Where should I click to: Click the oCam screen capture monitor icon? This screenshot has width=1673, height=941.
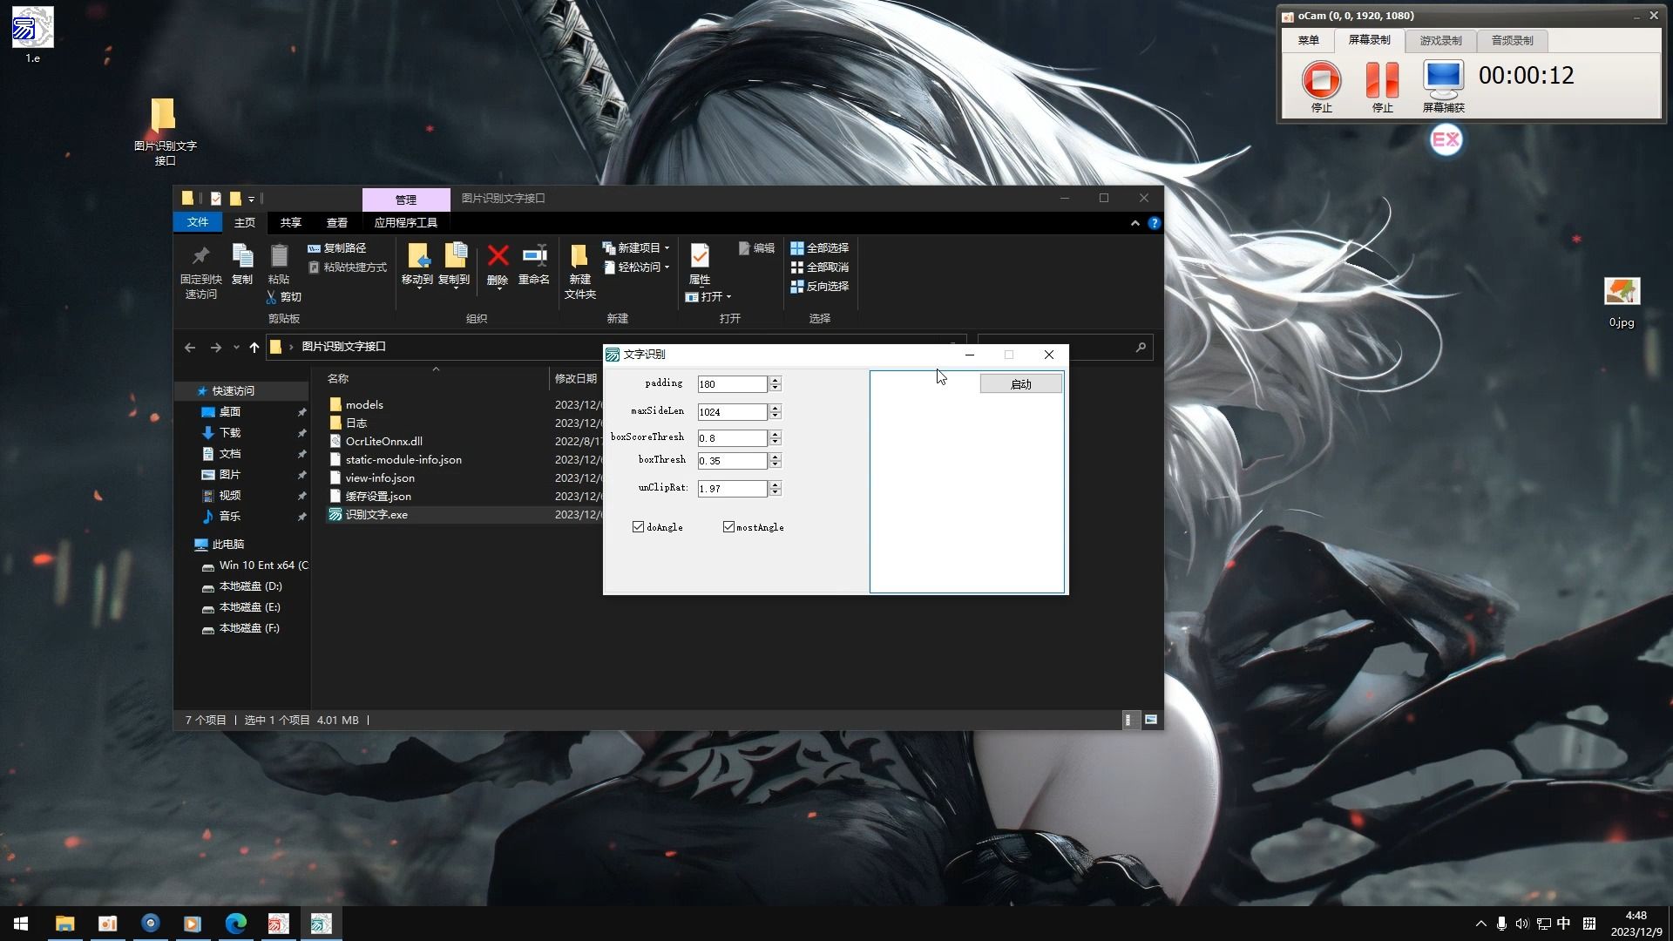pos(1443,79)
